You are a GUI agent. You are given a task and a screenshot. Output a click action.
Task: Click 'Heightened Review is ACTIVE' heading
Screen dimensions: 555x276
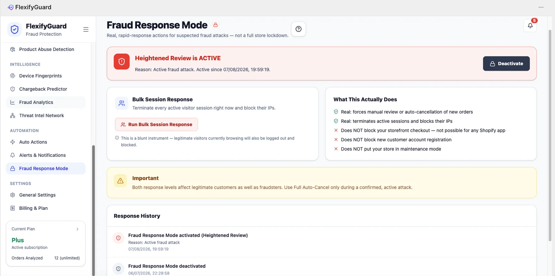(x=178, y=58)
